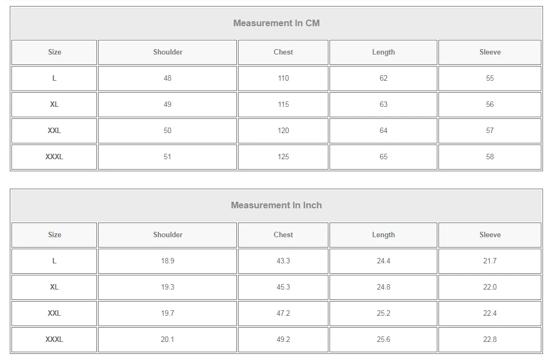Click the shoulder value 18.9 cell
The image size is (549, 361).
(x=168, y=261)
